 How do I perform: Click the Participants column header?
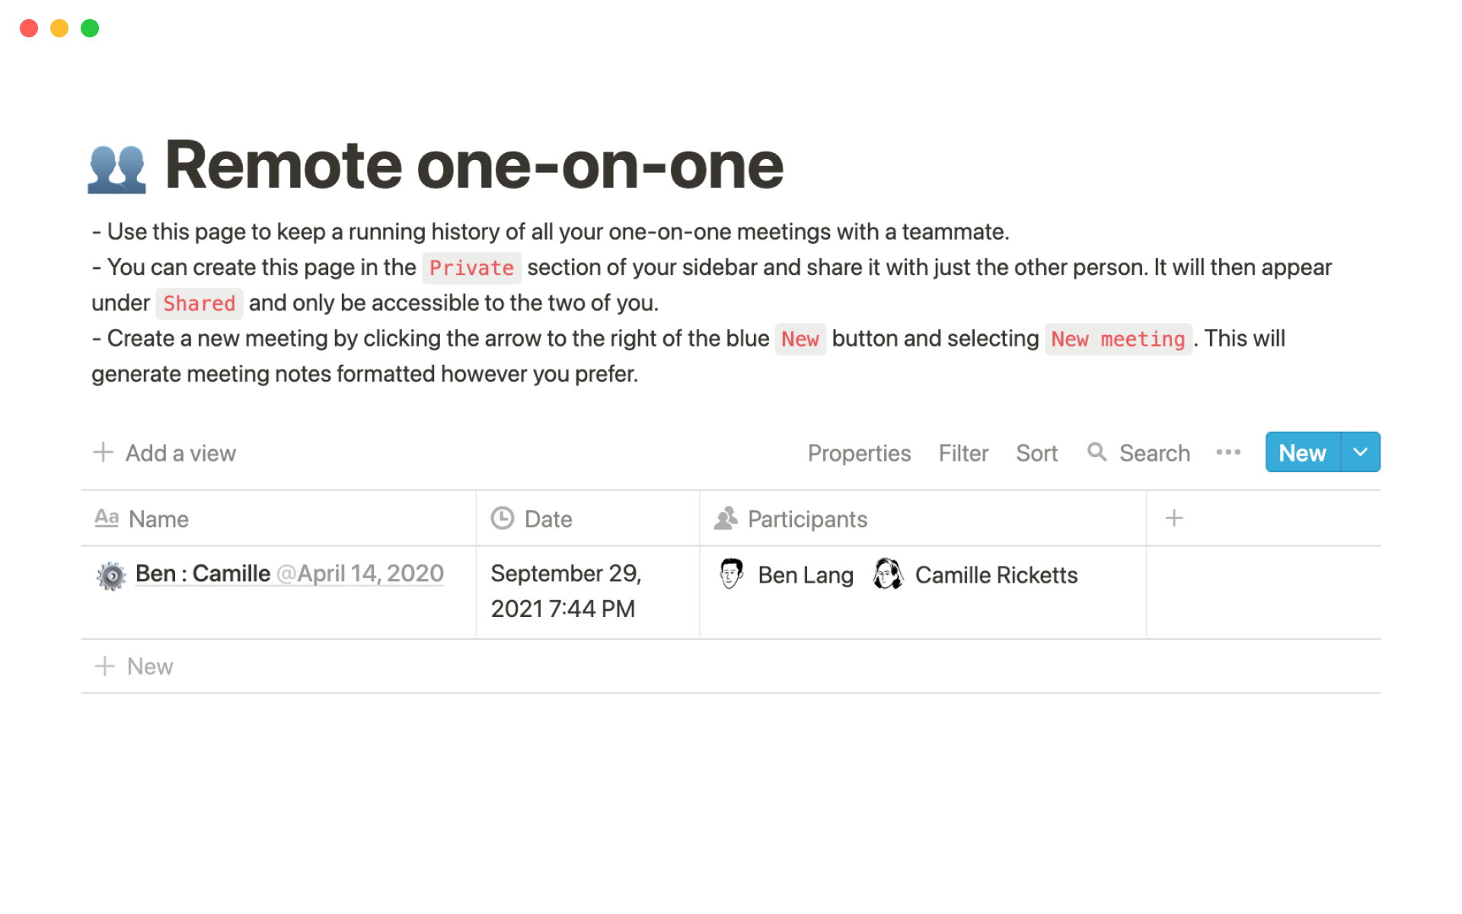click(x=807, y=519)
